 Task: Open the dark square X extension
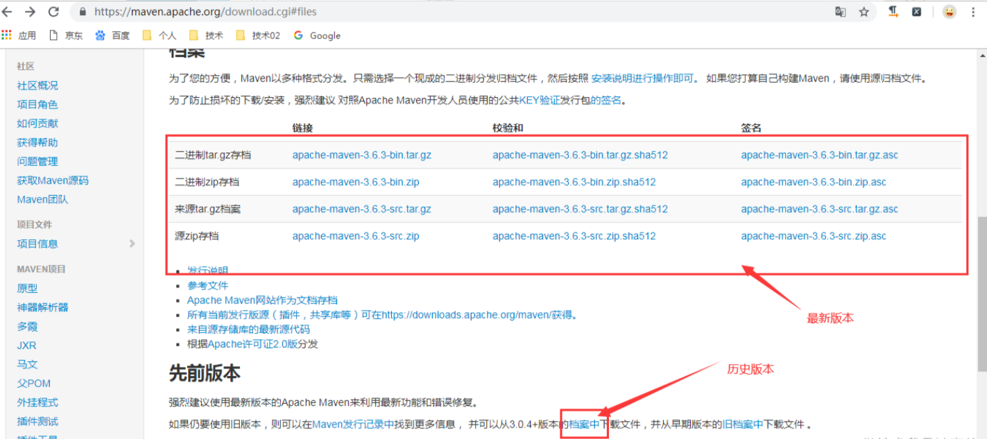pos(917,12)
